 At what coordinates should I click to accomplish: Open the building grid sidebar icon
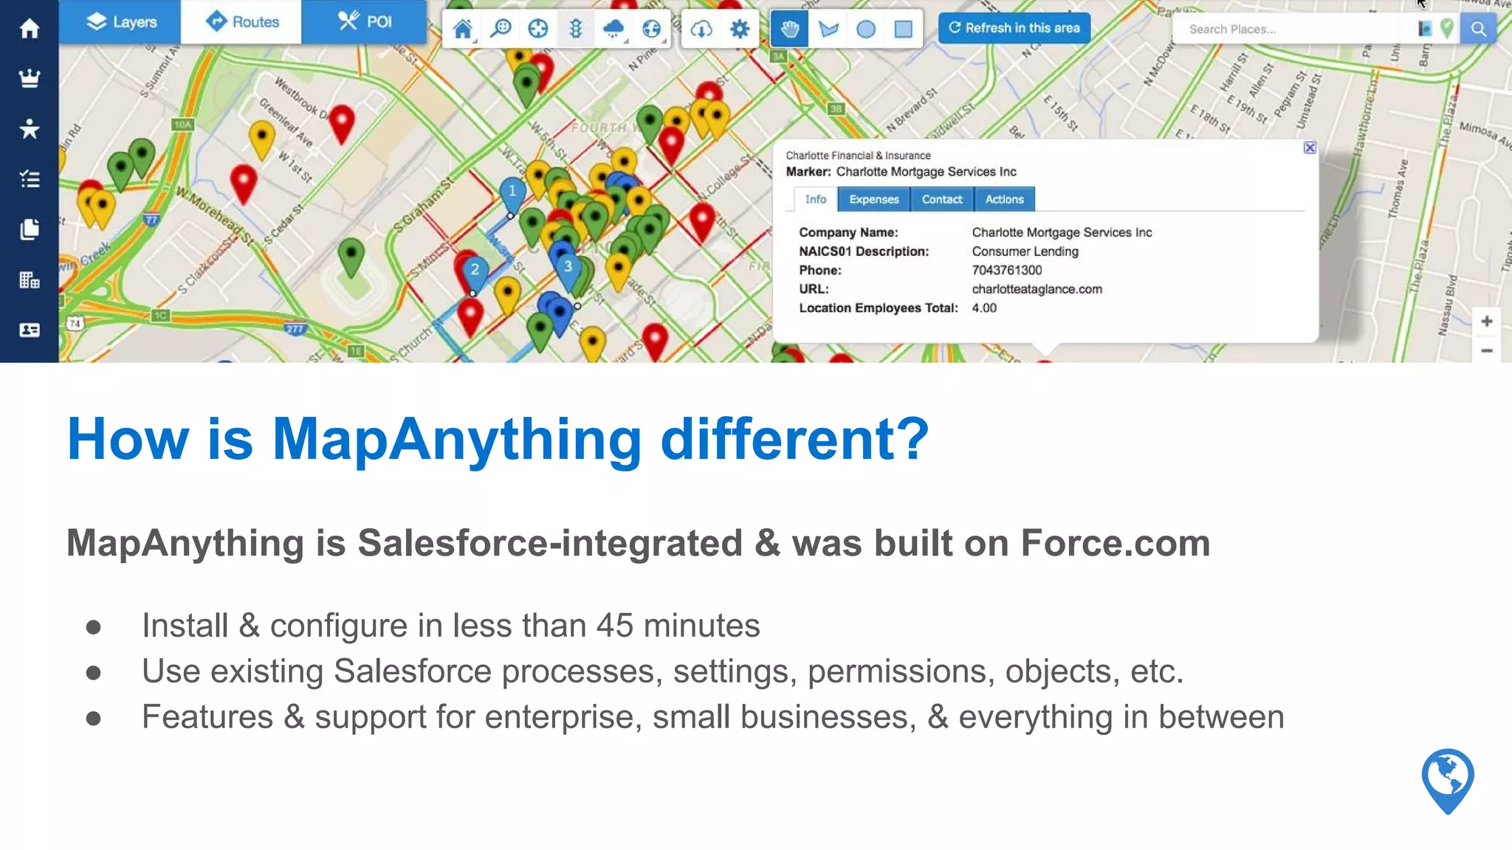click(30, 280)
